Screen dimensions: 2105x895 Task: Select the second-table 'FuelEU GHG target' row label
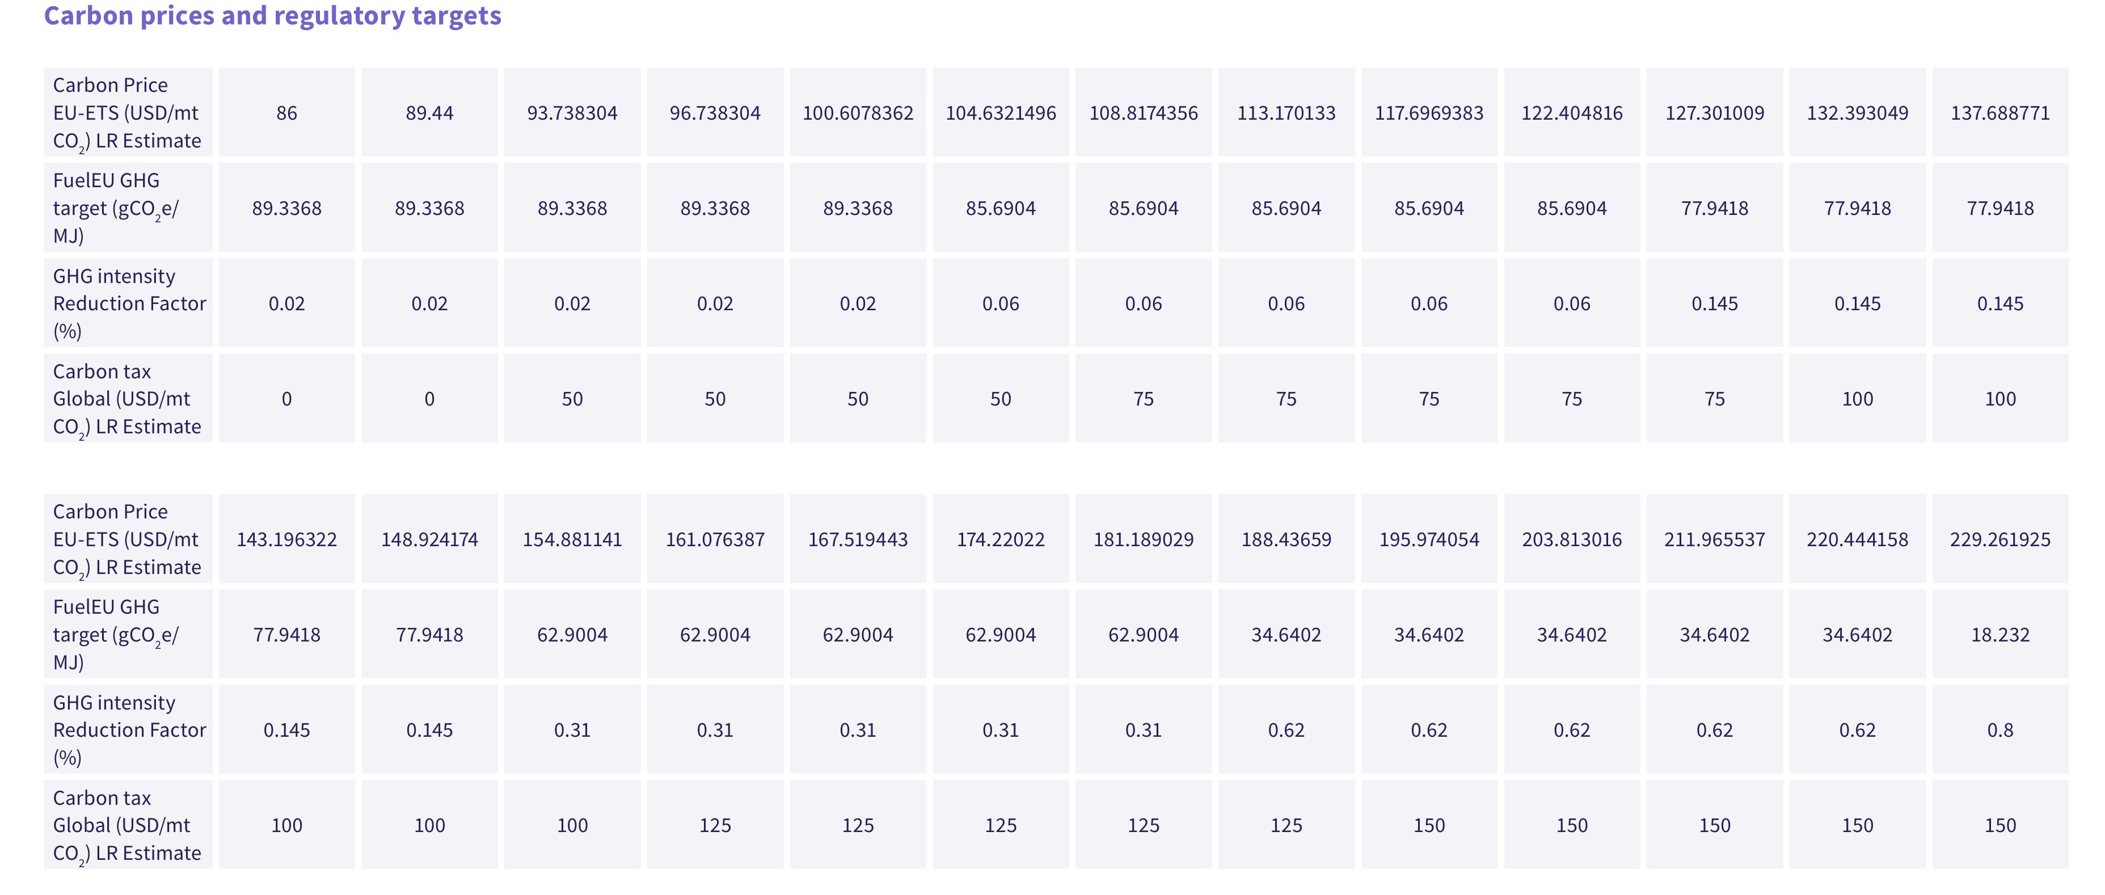coord(128,634)
